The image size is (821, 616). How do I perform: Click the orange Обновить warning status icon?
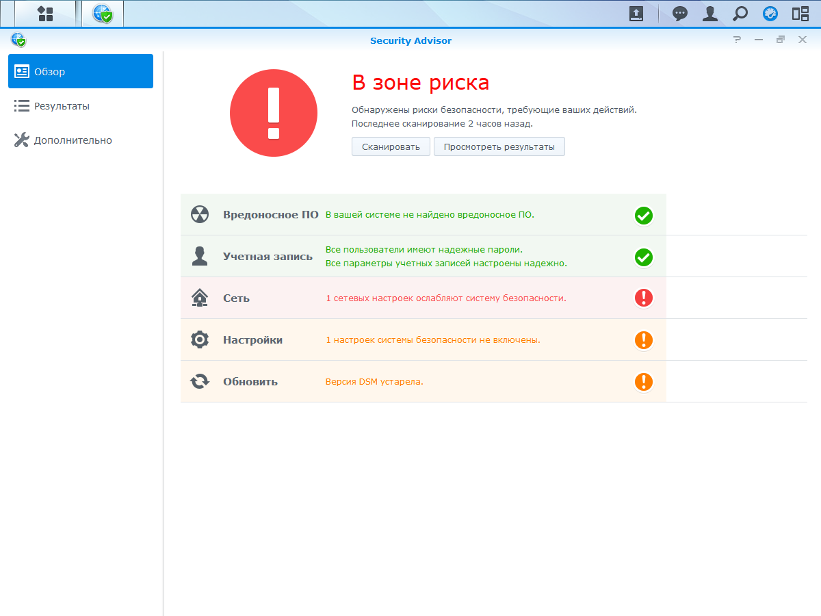click(643, 381)
